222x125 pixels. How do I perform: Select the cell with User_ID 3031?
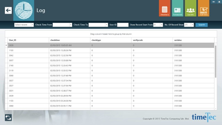coord(28,91)
